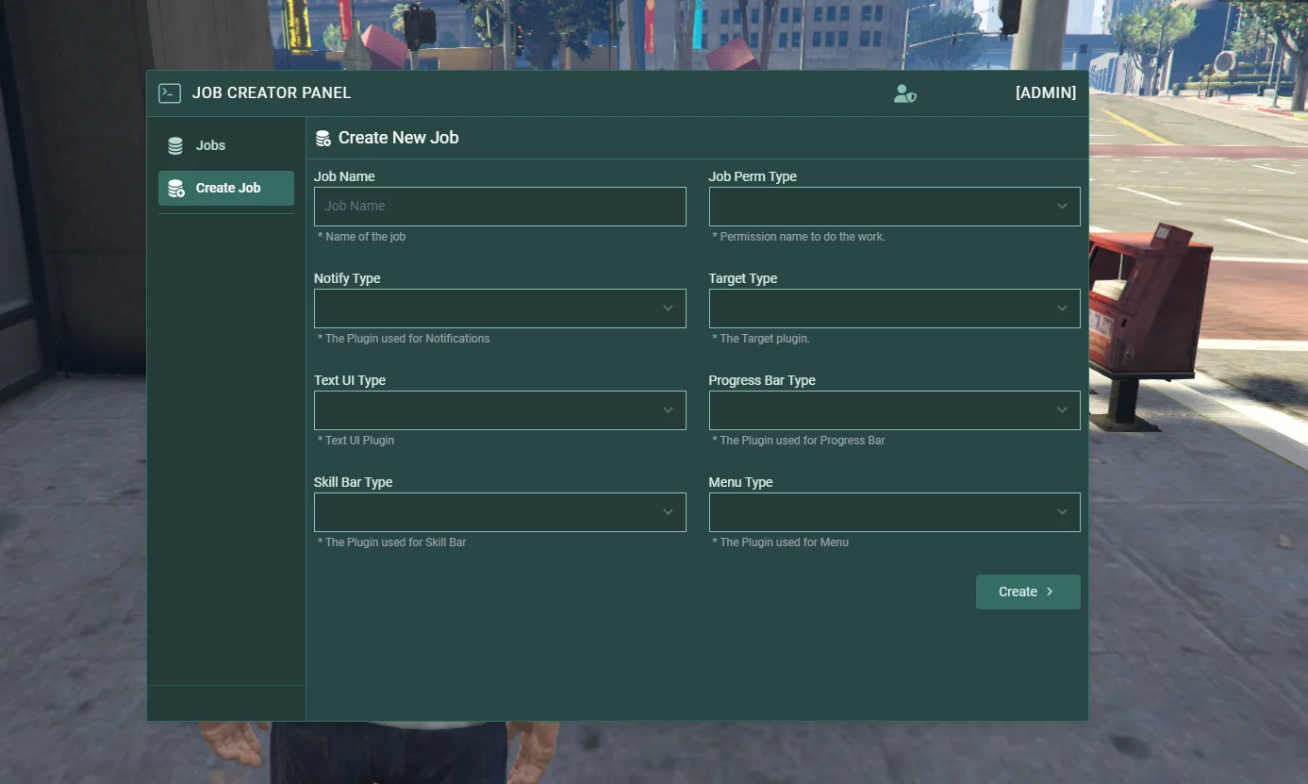Click the Job Name text field
The image size is (1308, 784).
499,207
